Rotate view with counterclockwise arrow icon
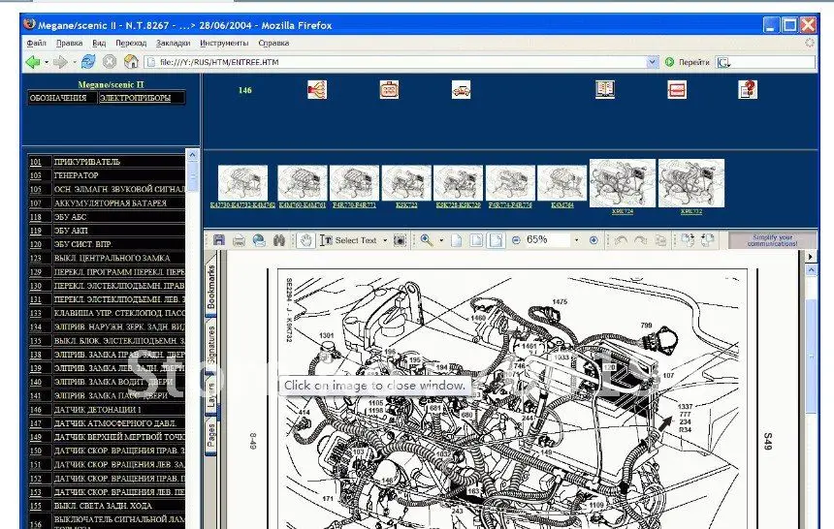Screen dimensions: 834x529 (x=621, y=240)
